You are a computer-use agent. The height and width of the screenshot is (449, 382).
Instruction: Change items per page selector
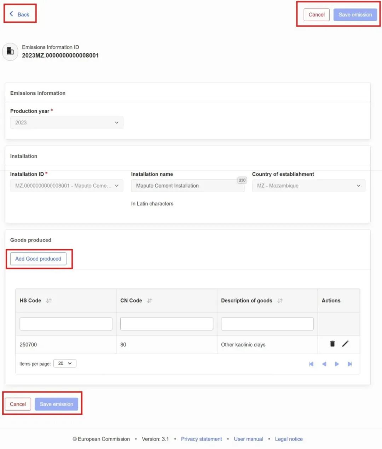click(65, 363)
